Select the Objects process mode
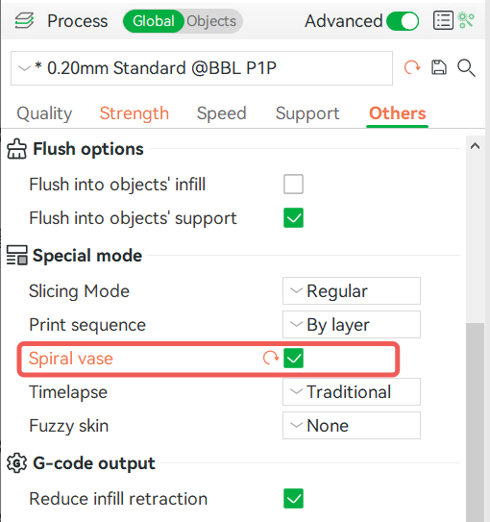The width and height of the screenshot is (490, 522). tap(211, 21)
